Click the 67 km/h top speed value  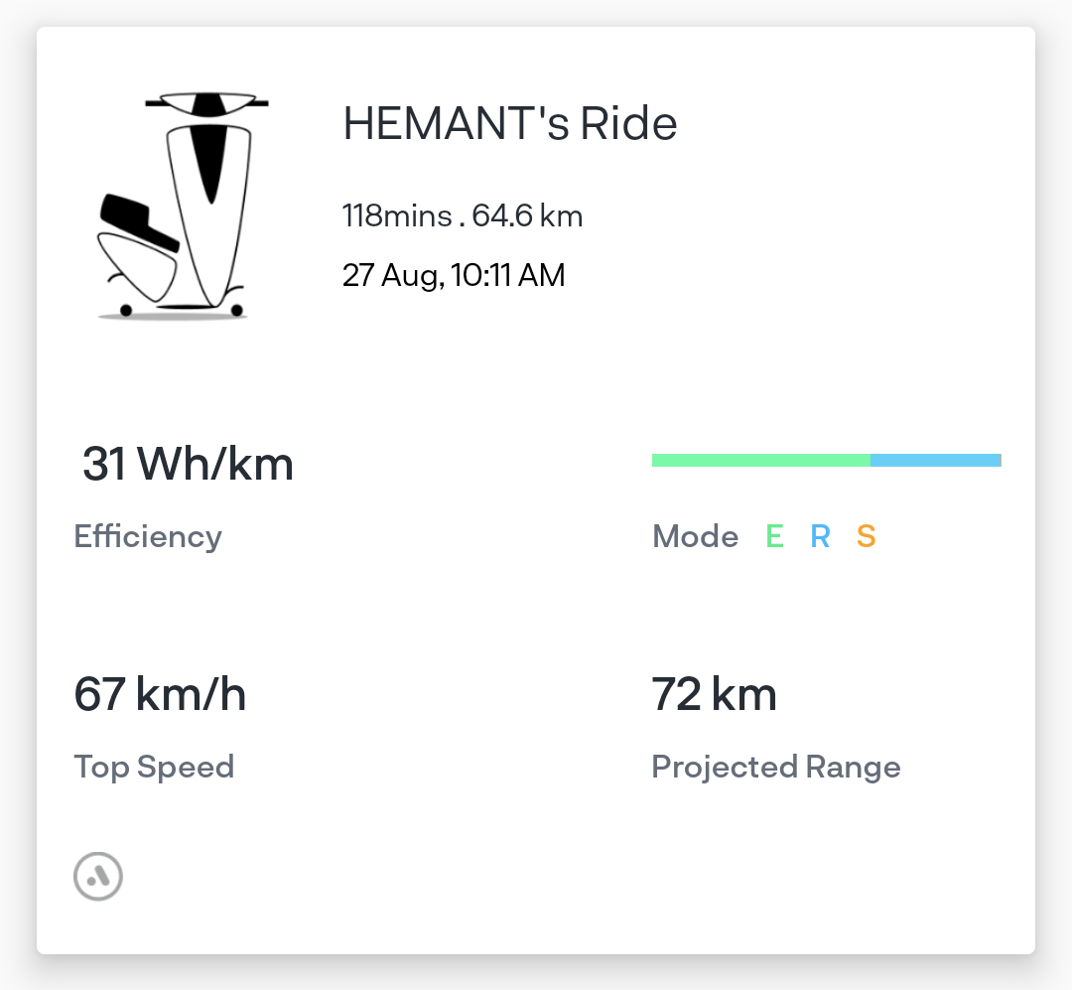click(160, 695)
